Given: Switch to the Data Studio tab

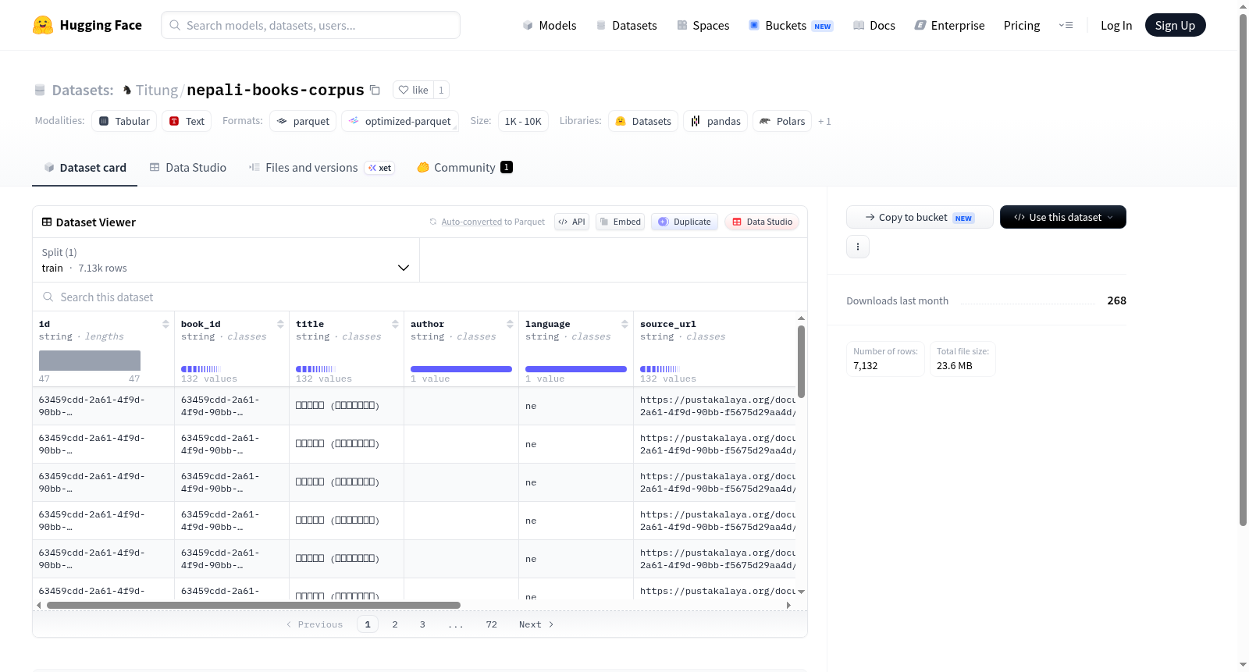Looking at the screenshot, I should click(x=188, y=167).
